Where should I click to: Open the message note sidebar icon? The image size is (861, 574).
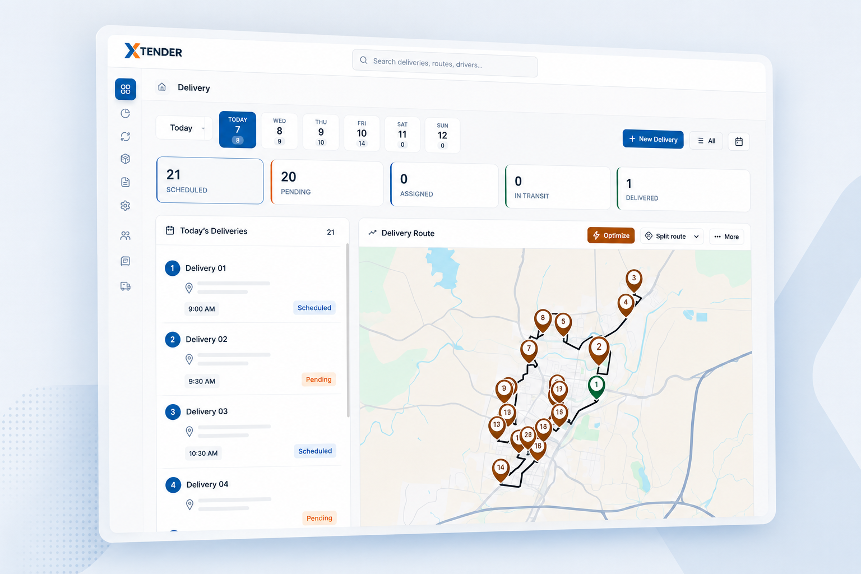coord(126,261)
